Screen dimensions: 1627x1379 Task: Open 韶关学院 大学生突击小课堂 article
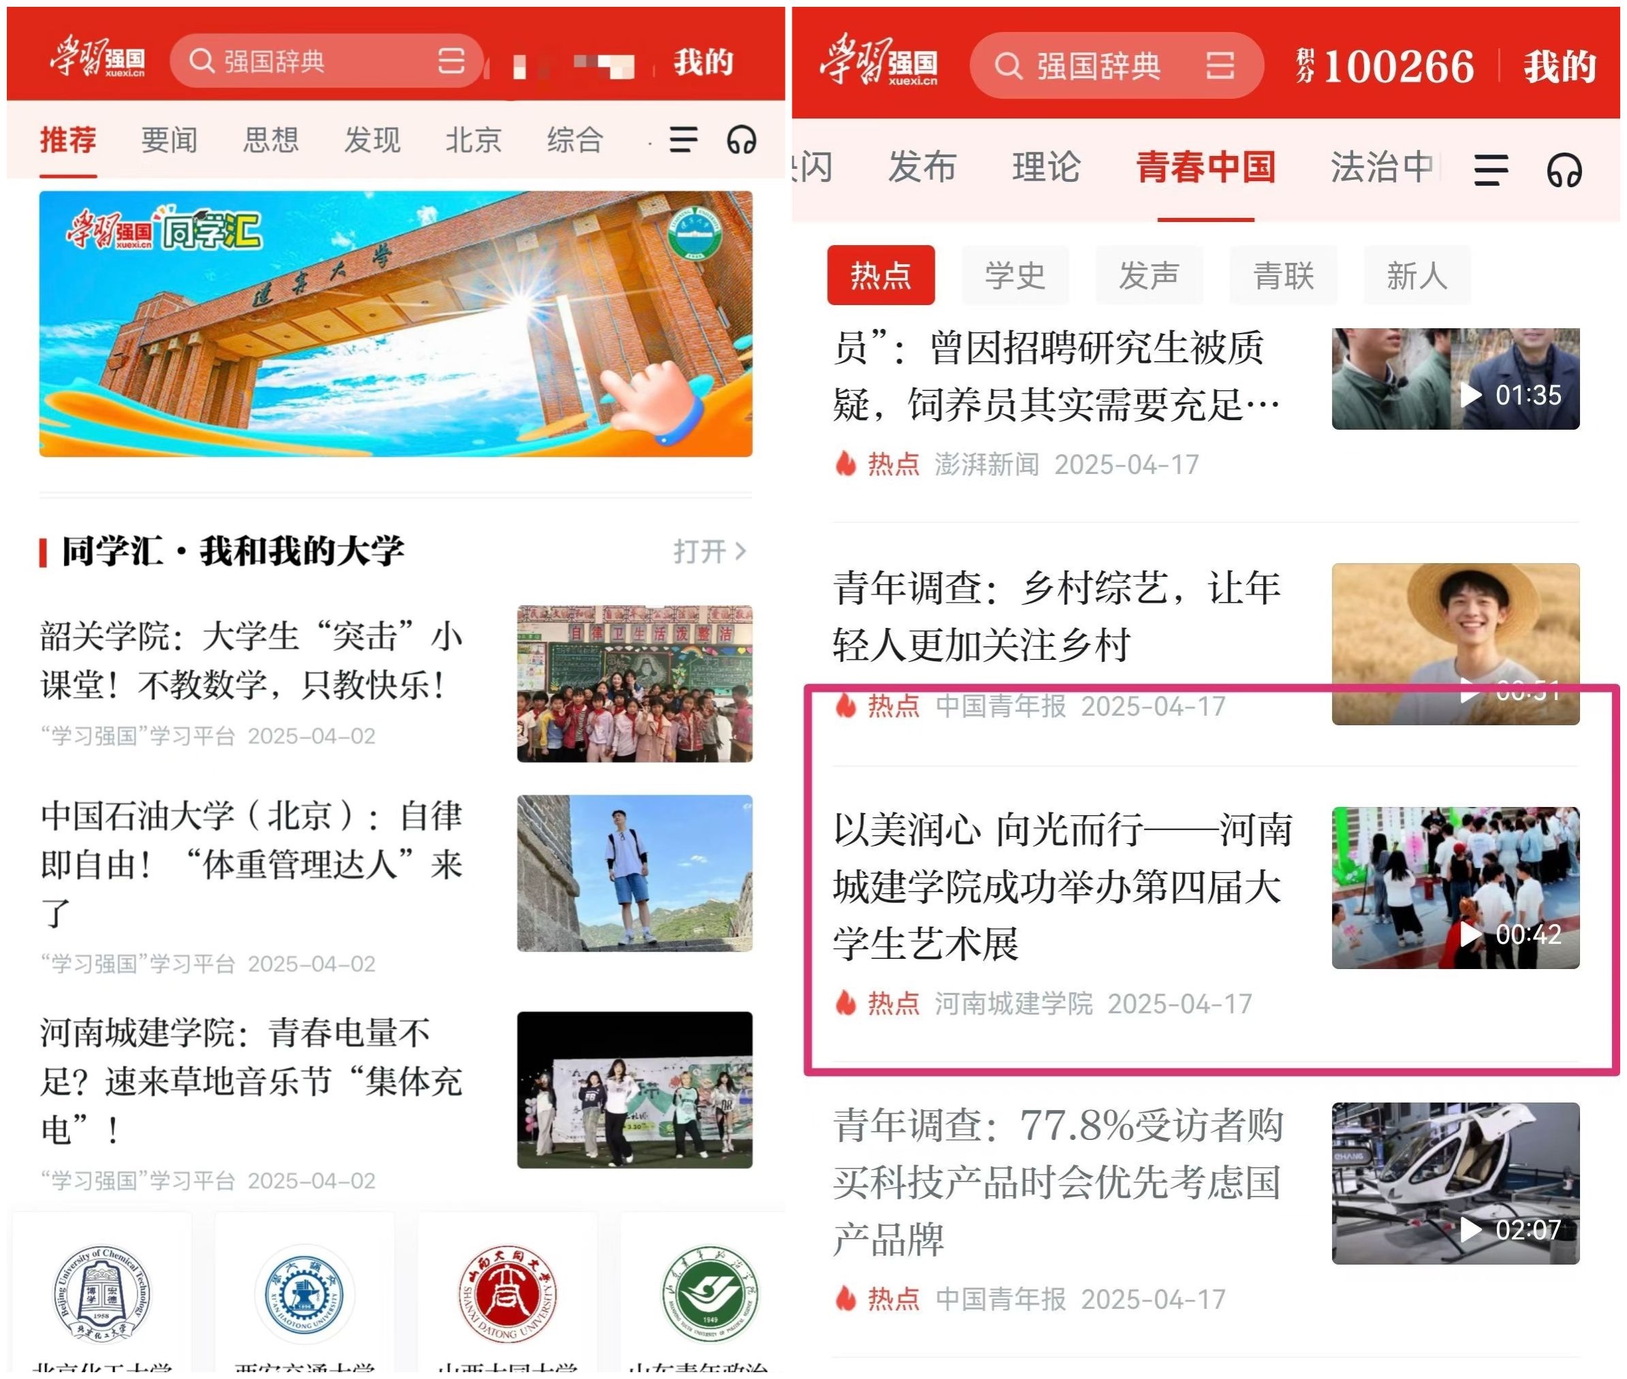[x=250, y=661]
